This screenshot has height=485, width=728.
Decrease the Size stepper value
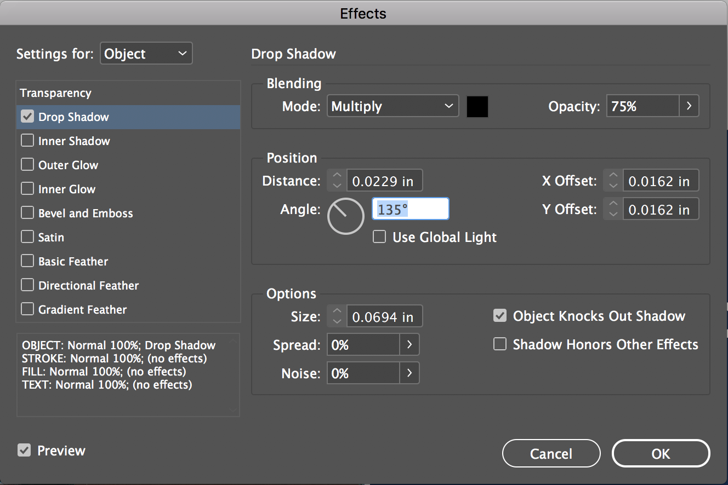click(337, 321)
